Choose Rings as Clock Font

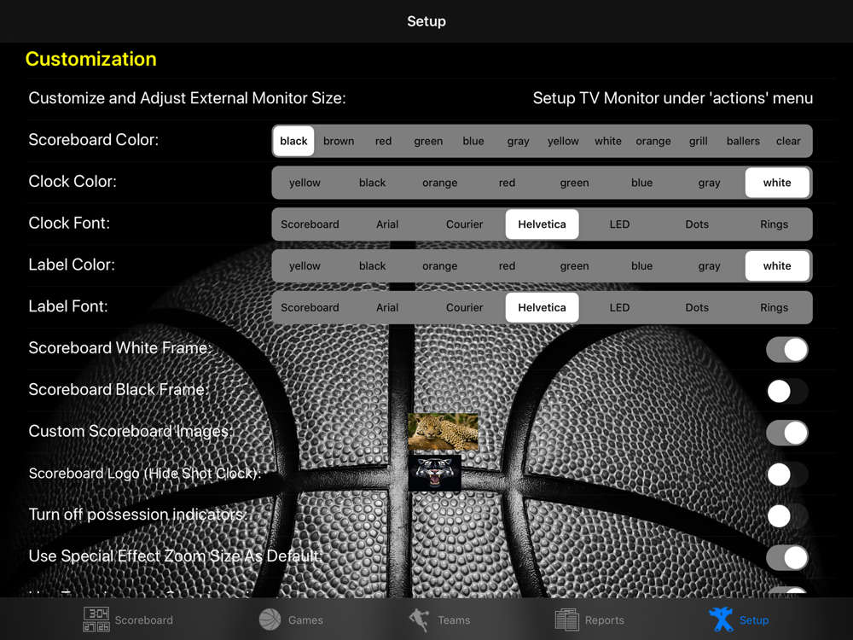[x=775, y=224]
